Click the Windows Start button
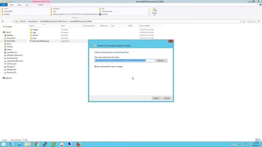Screen dimensions: 262x147 point(3,144)
